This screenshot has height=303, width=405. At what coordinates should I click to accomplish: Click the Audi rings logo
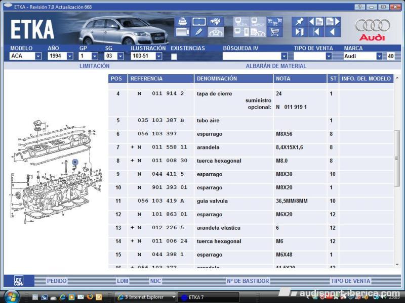pyautogui.click(x=373, y=26)
